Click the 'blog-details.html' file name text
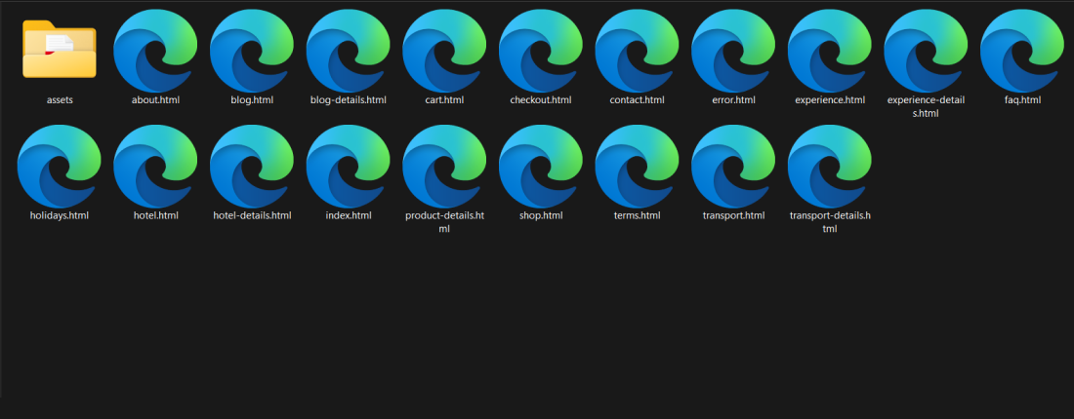Screen dimensions: 1074x419 click(348, 100)
